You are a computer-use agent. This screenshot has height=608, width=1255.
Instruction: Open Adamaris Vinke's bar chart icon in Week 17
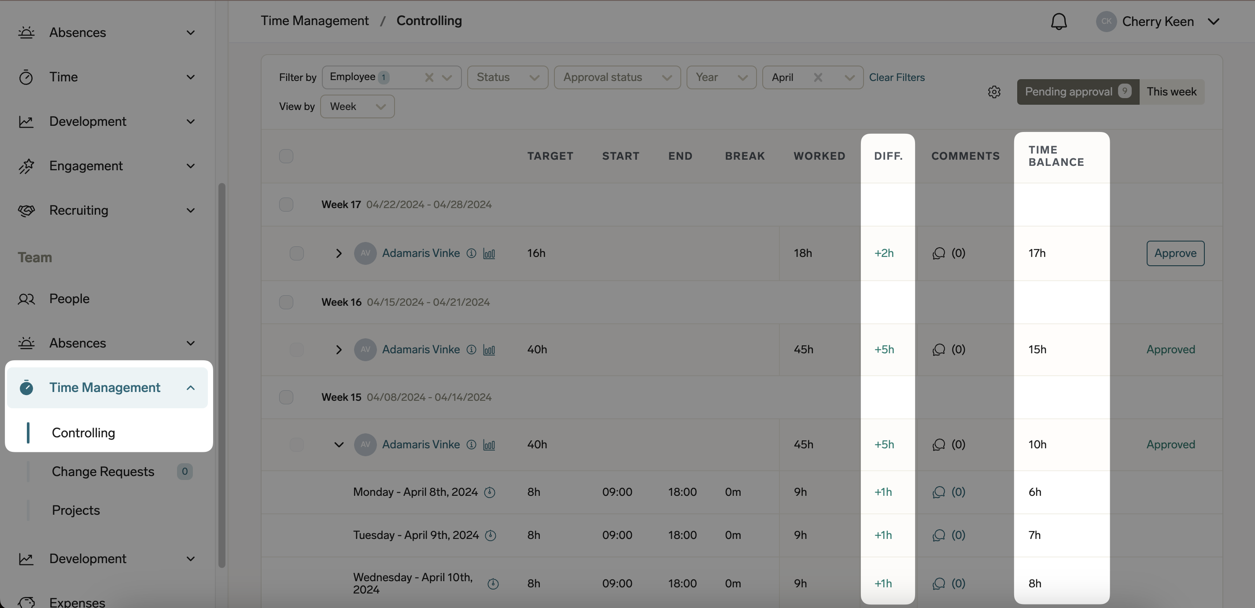tap(489, 253)
